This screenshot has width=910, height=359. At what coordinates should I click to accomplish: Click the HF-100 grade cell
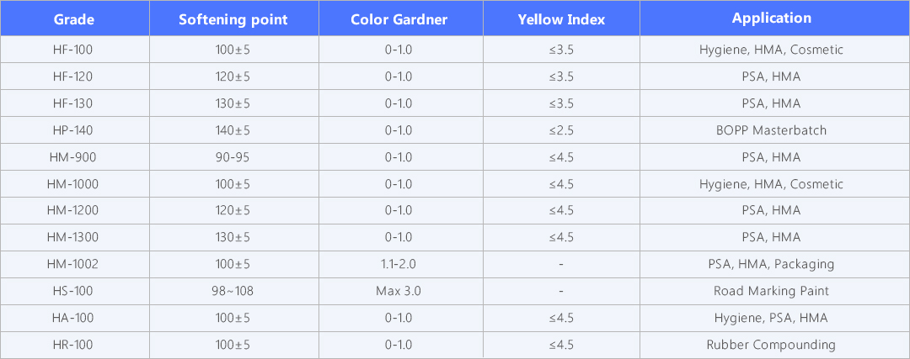point(72,50)
